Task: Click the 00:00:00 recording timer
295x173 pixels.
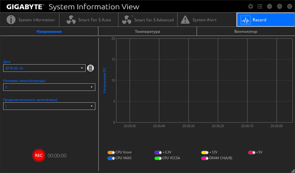Action: [57, 156]
